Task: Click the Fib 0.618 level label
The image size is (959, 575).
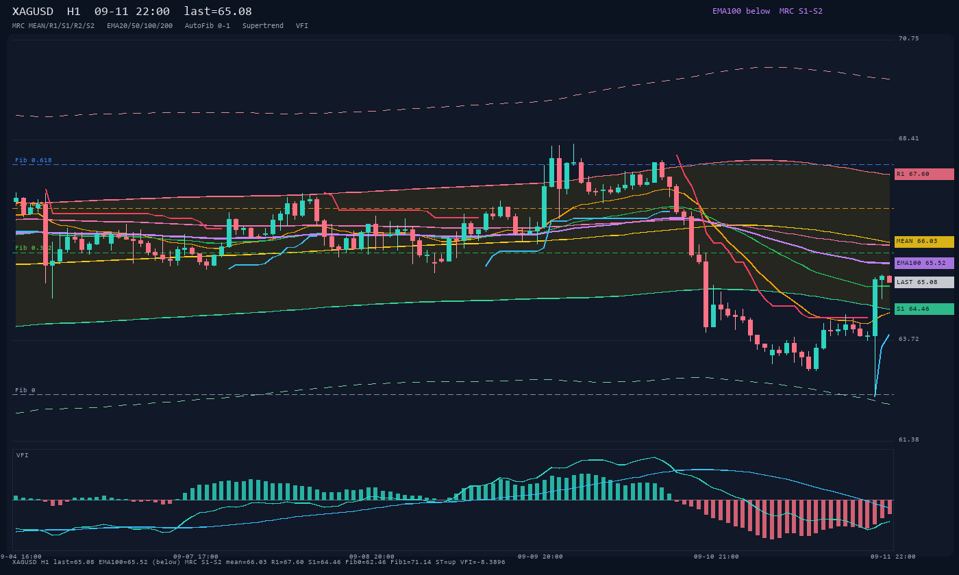Action: pos(34,160)
